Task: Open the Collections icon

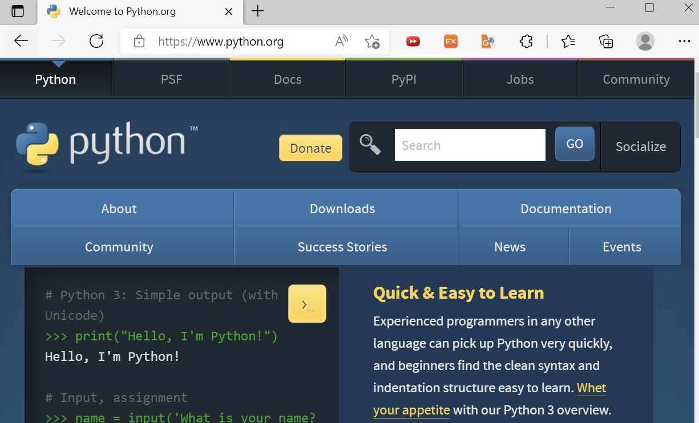Action: (x=606, y=41)
